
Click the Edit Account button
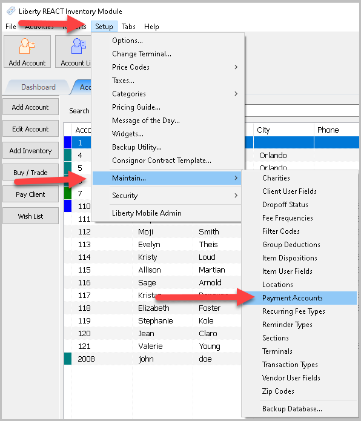30,129
